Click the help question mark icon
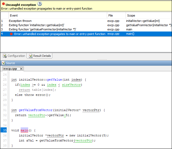The height and width of the screenshot is (149, 172). [x=40, y=4]
